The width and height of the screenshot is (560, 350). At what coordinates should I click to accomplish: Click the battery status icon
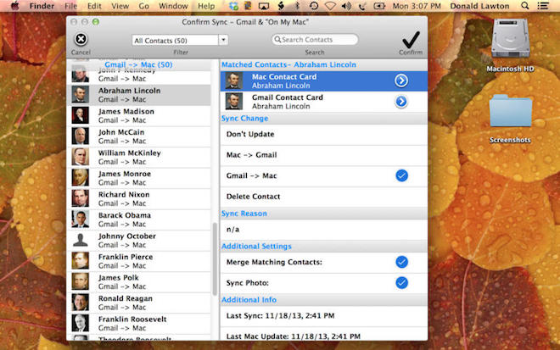(379, 6)
